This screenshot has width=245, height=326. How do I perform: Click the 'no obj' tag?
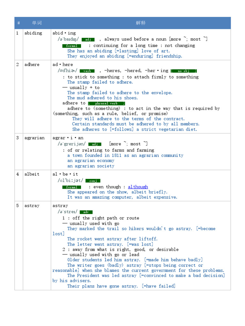click(183, 71)
